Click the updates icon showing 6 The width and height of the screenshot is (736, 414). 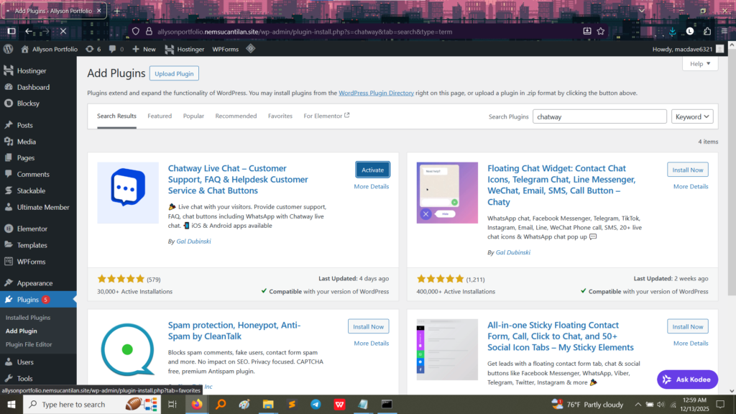coord(93,49)
